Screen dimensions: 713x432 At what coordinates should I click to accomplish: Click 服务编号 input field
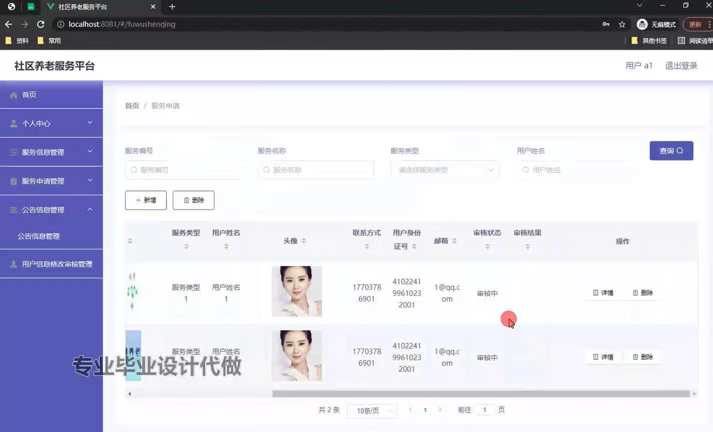[x=183, y=170]
